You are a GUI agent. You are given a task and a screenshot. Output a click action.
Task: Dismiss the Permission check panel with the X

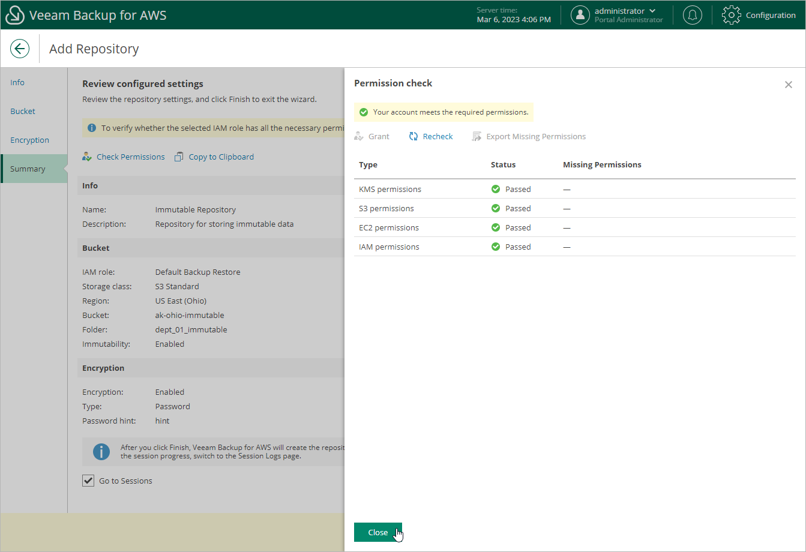pyautogui.click(x=789, y=84)
